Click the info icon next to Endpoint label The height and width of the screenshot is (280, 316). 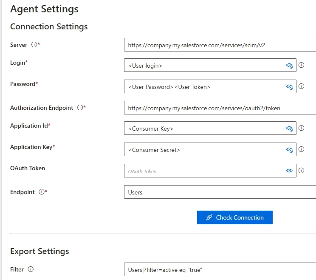pos(42,191)
